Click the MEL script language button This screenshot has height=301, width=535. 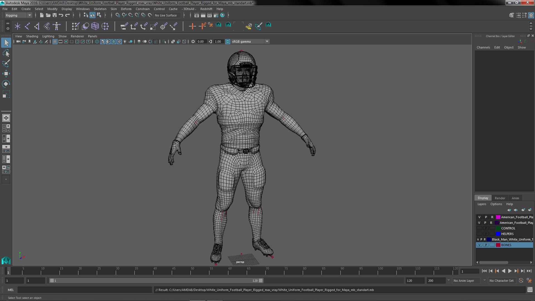(11, 290)
